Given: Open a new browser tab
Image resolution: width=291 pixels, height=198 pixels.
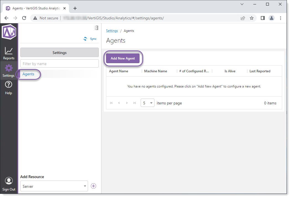Looking at the screenshot, I should [x=75, y=8].
